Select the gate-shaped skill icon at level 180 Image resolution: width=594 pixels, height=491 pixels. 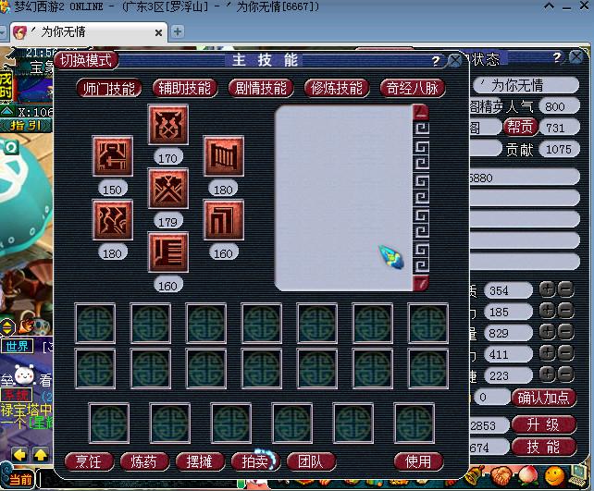click(x=224, y=156)
